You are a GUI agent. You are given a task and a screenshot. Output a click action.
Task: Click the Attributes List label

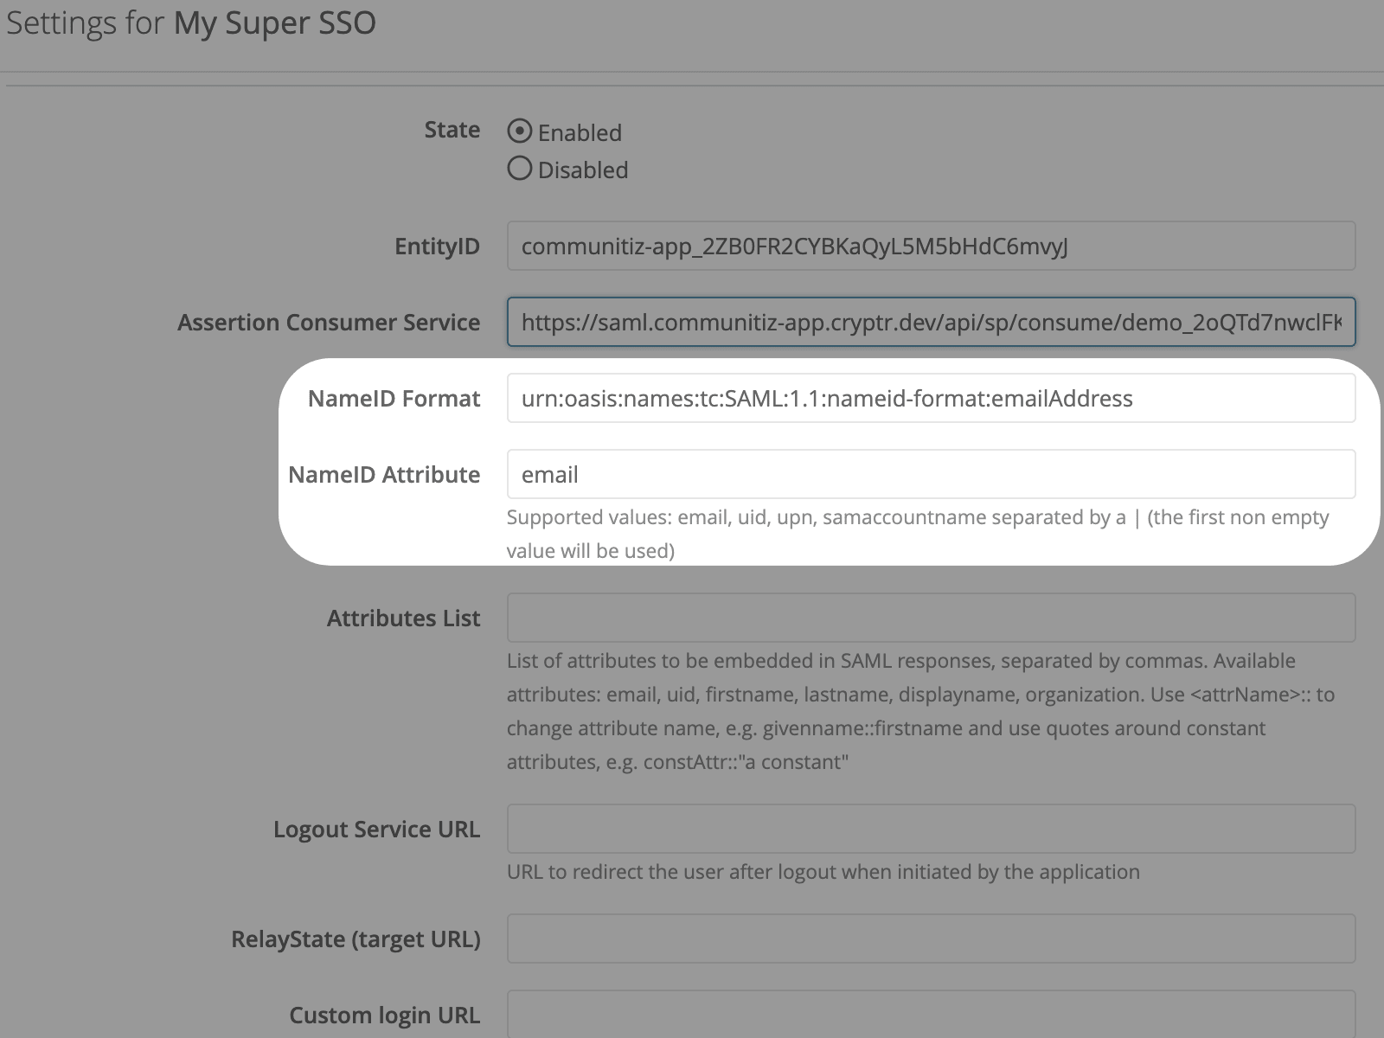[403, 618]
